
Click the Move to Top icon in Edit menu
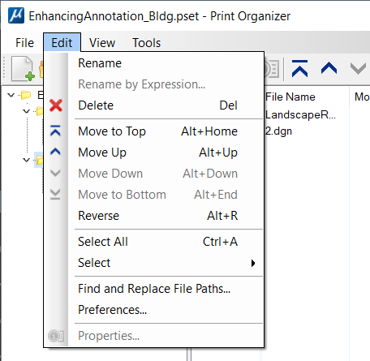(55, 131)
